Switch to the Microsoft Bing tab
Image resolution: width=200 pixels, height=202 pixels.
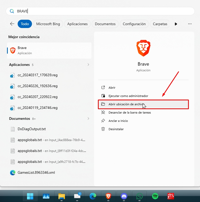[48, 24]
